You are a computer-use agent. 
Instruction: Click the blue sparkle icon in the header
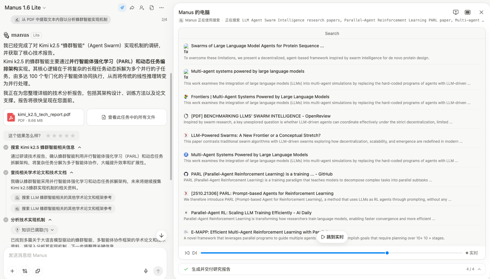pyautogui.click(x=122, y=8)
